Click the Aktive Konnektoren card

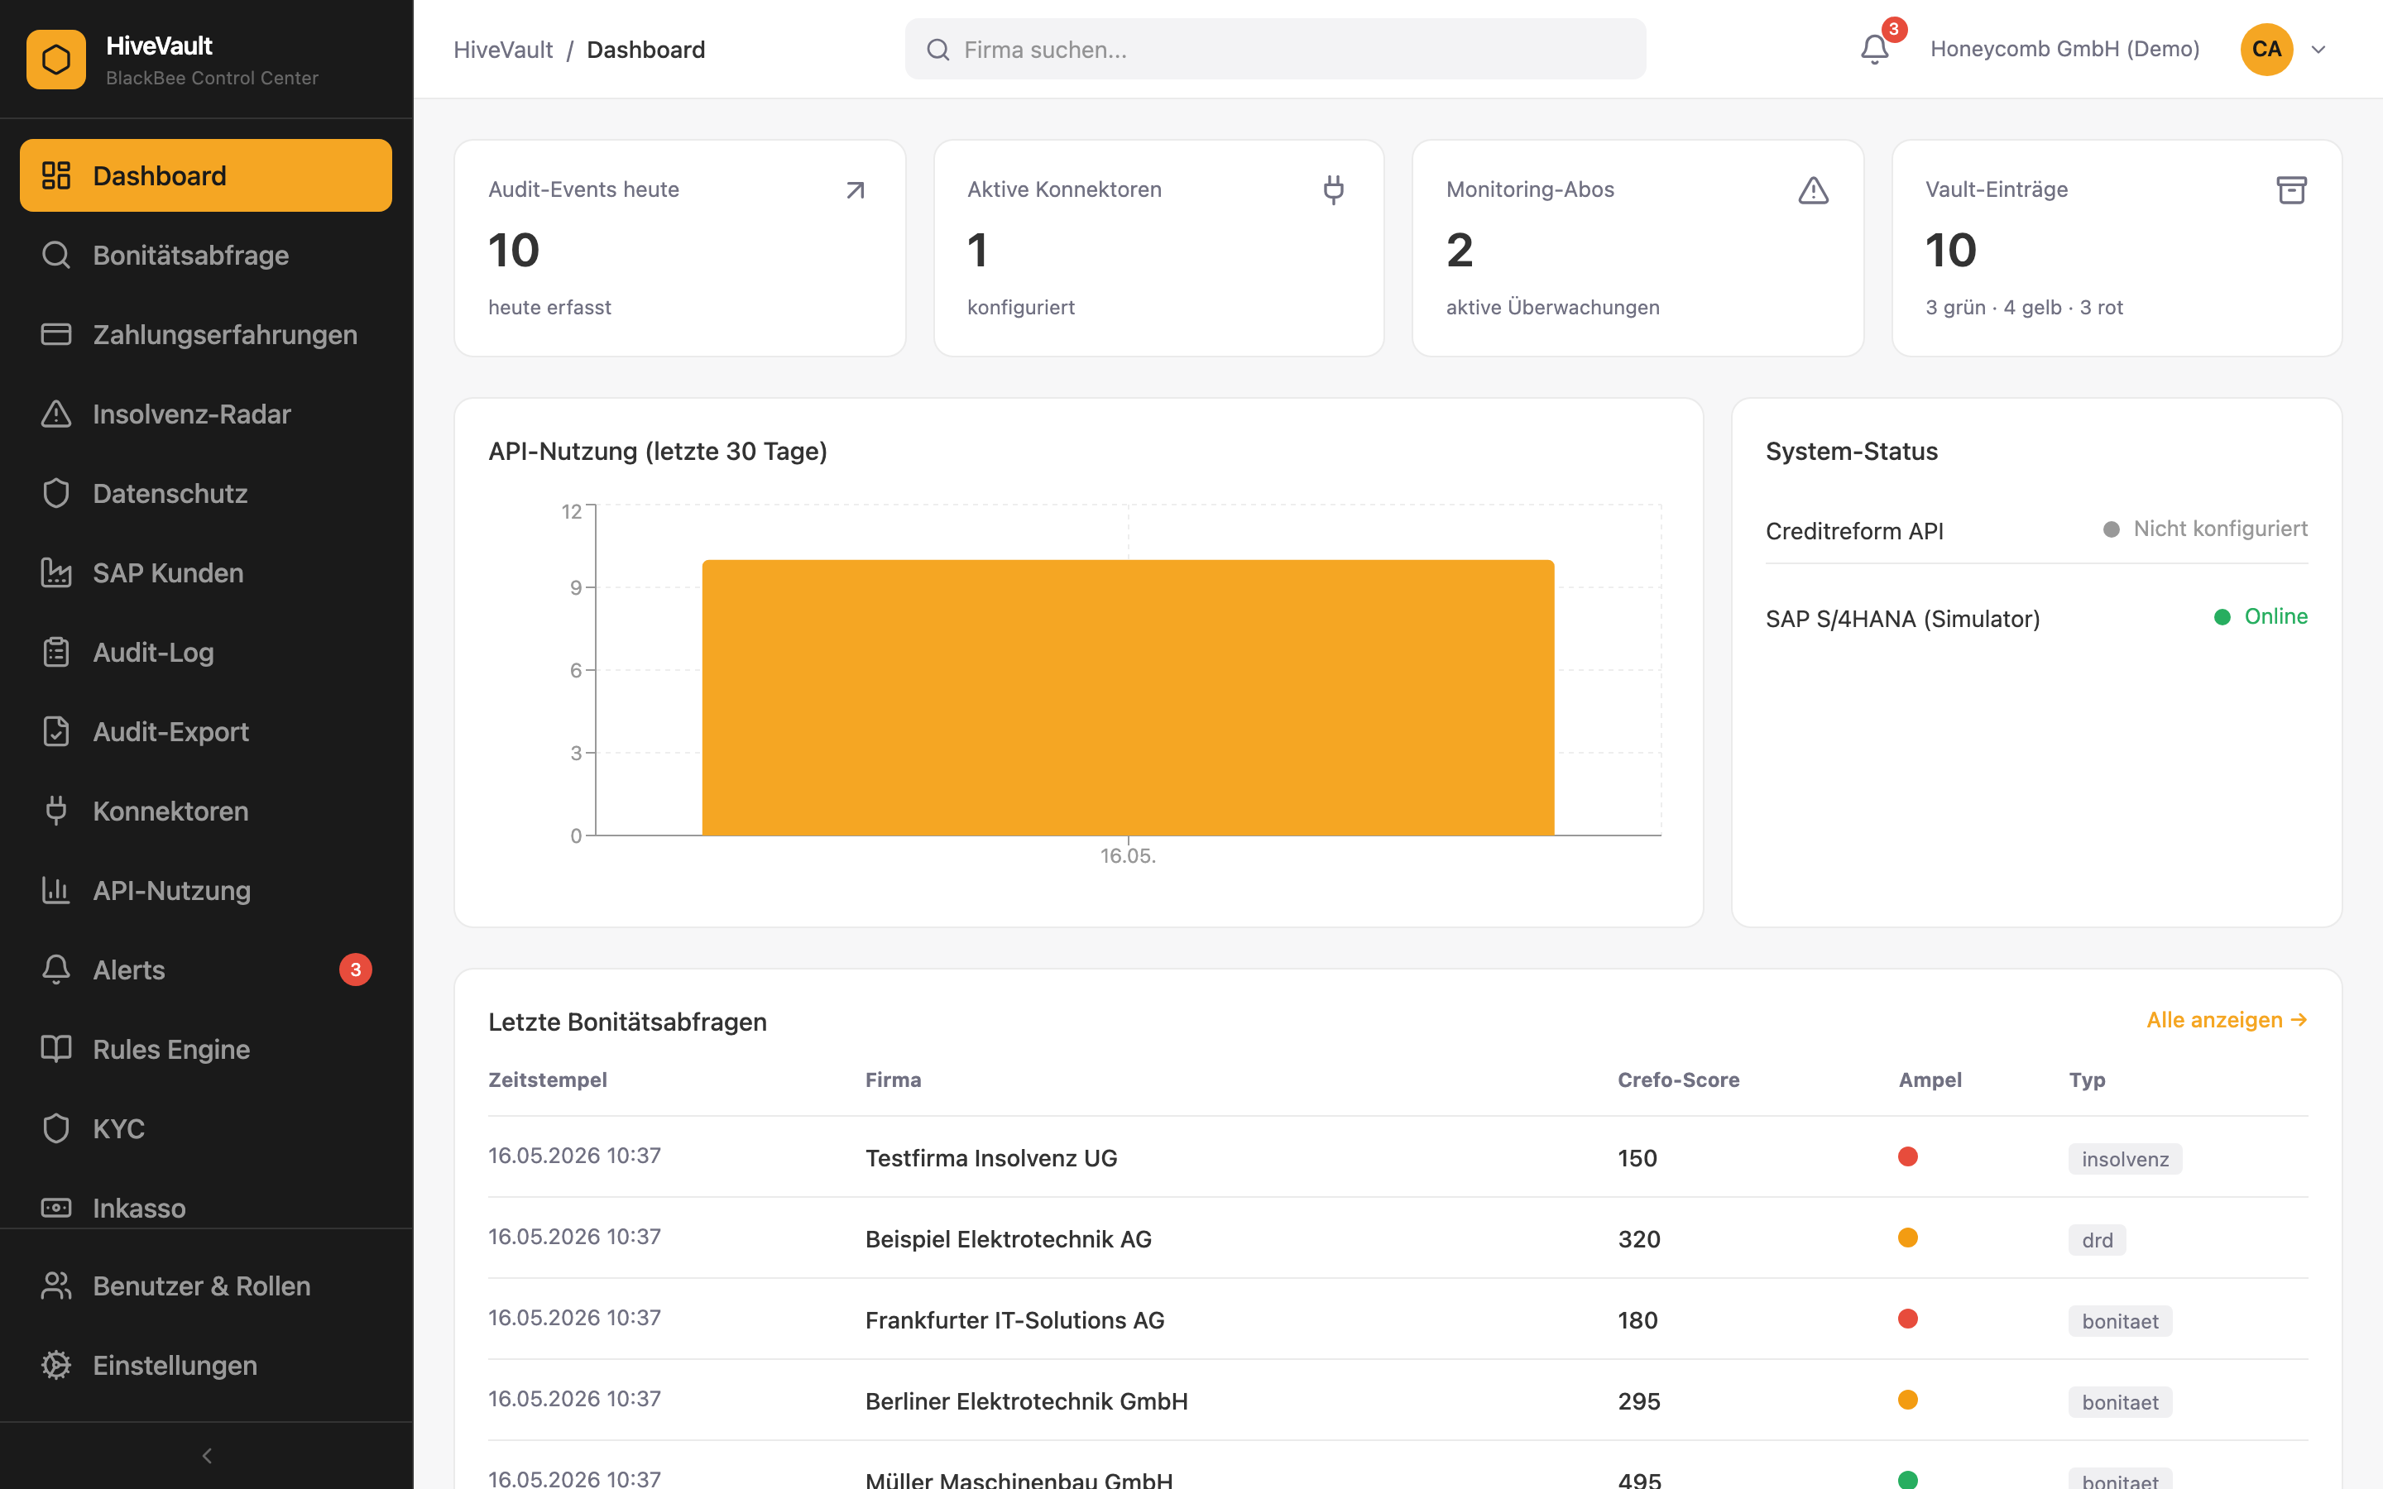click(x=1158, y=248)
